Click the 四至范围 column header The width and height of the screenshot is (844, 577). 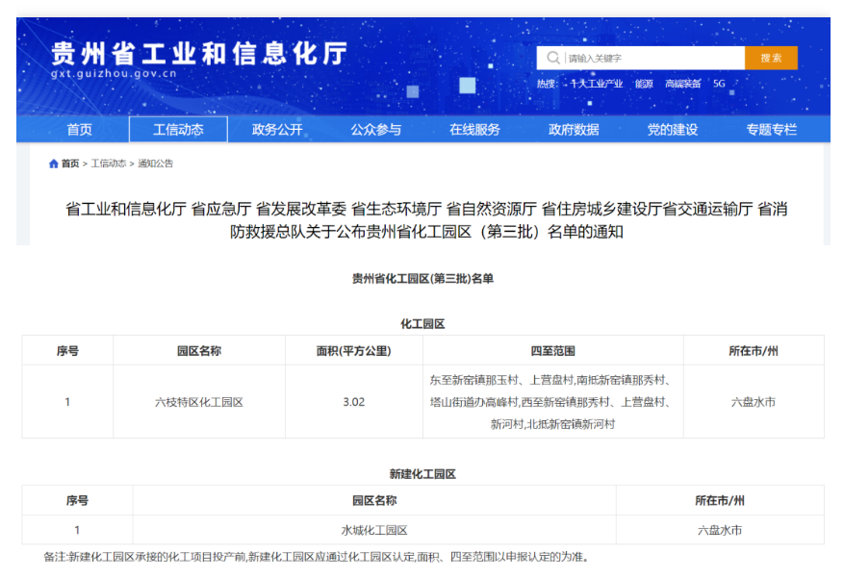[x=552, y=351]
